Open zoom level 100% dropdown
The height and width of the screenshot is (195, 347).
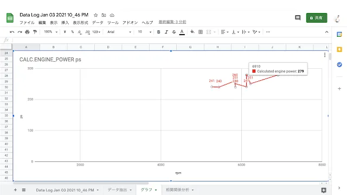(50, 32)
